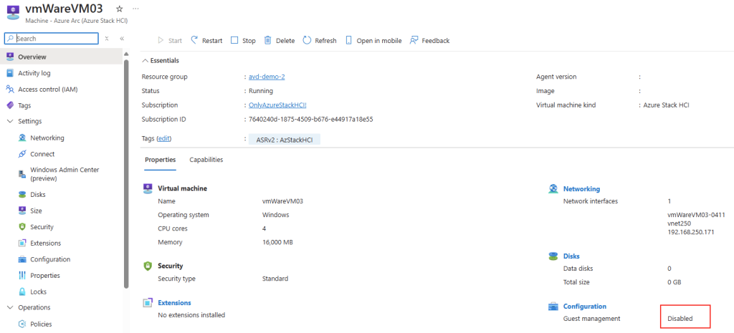Click the Size icon in sidebar
734x333 pixels.
(22, 211)
